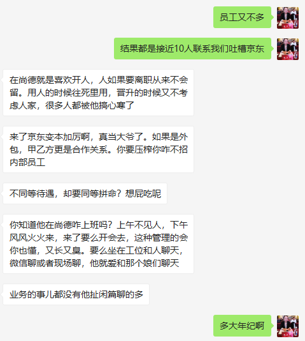Click the "业务的事儿都没有他扯闲篇聊的多" message
The height and width of the screenshot is (341, 305).
click(76, 294)
